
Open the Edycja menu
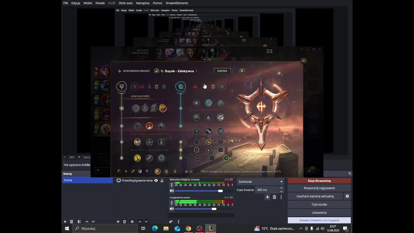click(x=76, y=3)
